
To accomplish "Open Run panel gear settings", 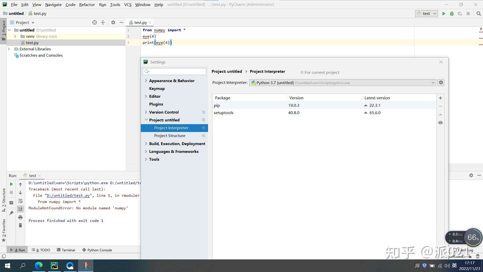I will coord(471,175).
